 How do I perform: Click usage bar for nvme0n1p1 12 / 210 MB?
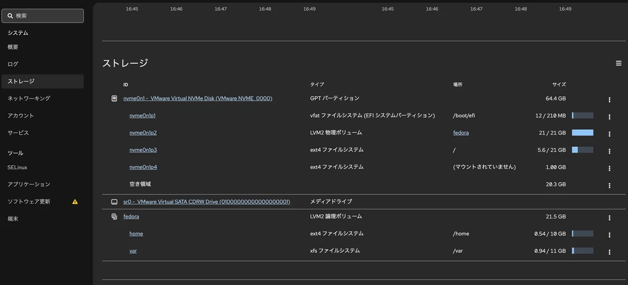[x=582, y=115]
